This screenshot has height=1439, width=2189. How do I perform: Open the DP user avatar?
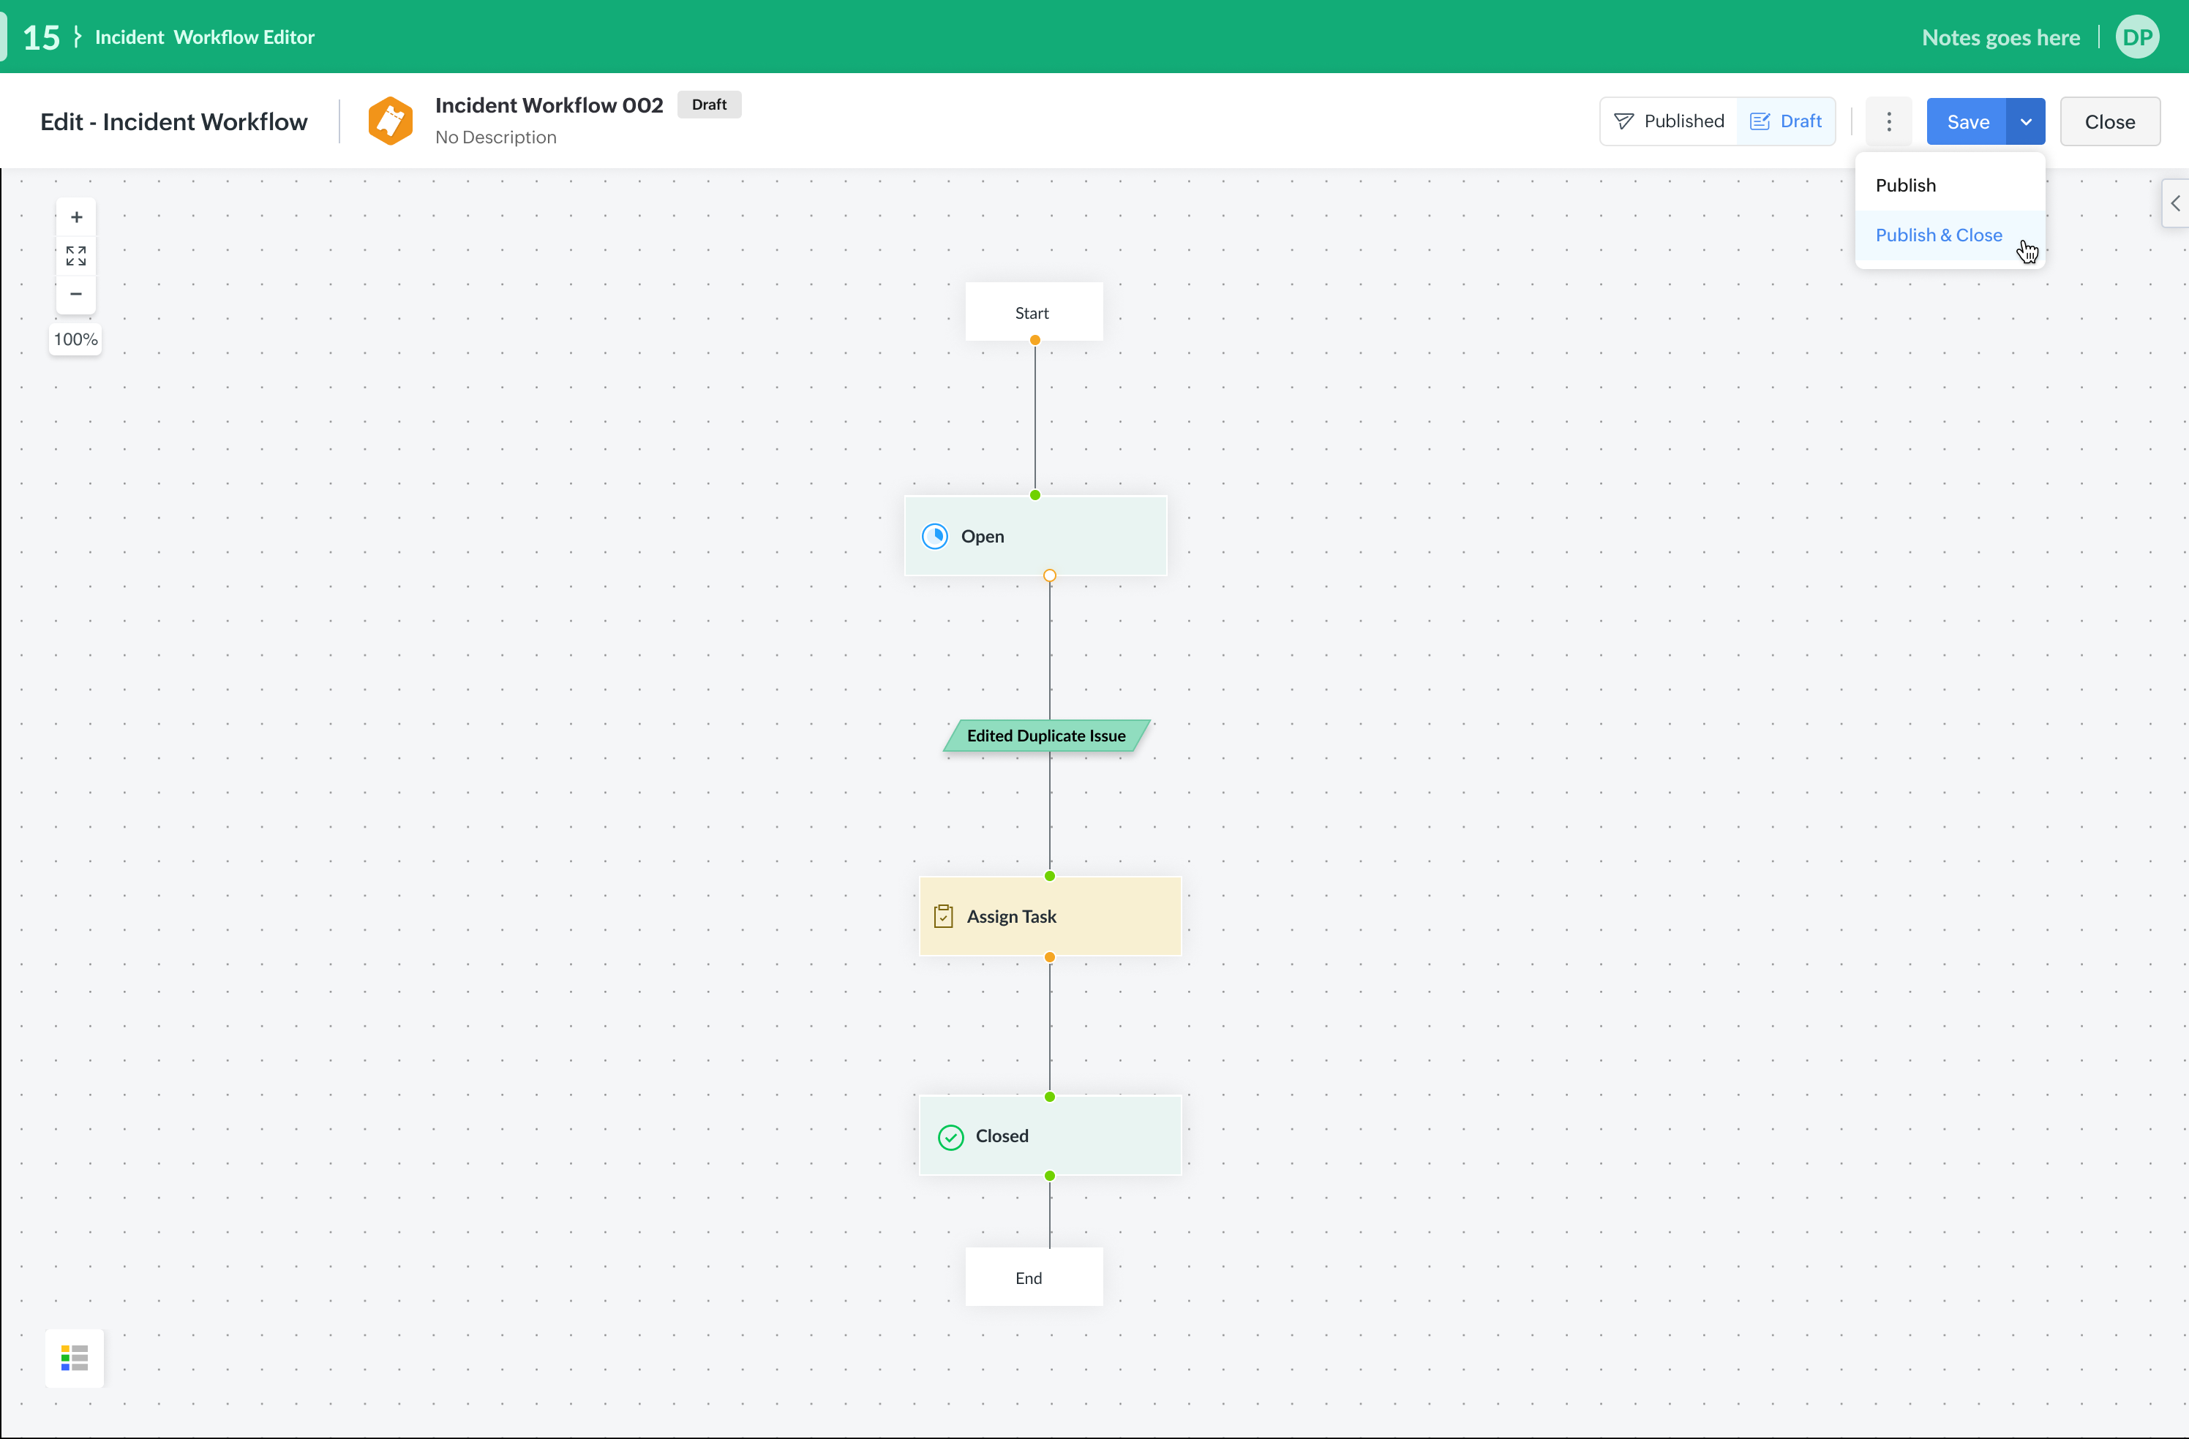[2138, 37]
